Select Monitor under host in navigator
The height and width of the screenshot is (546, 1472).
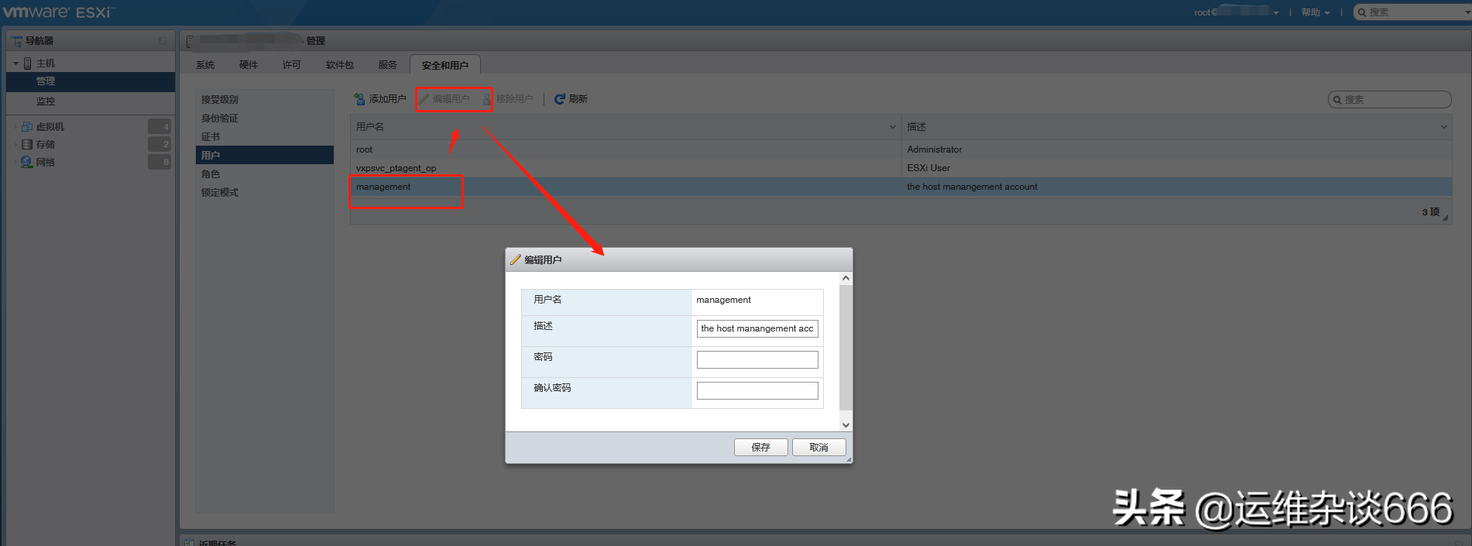91,101
